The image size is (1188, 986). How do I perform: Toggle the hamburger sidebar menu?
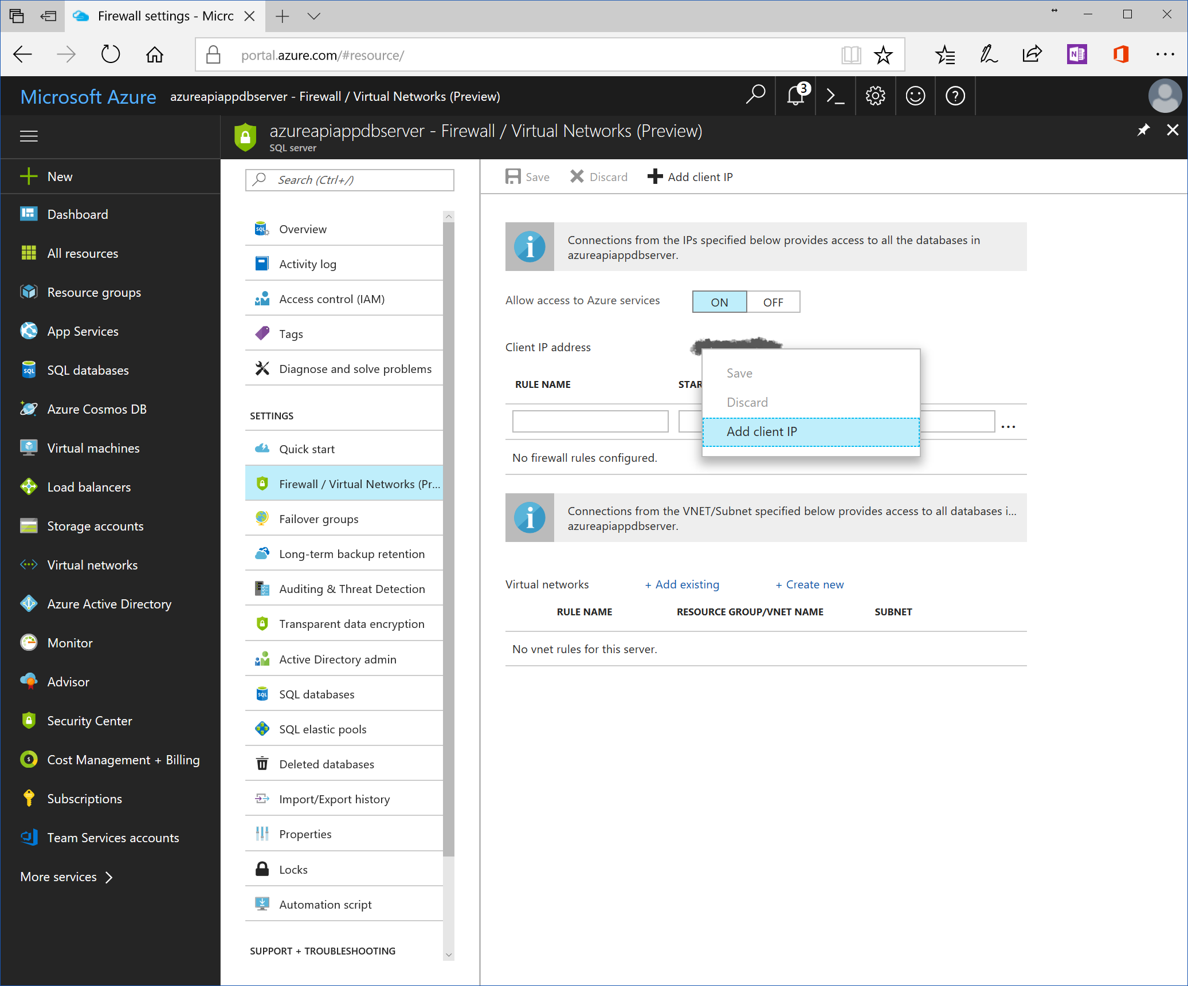click(x=29, y=136)
